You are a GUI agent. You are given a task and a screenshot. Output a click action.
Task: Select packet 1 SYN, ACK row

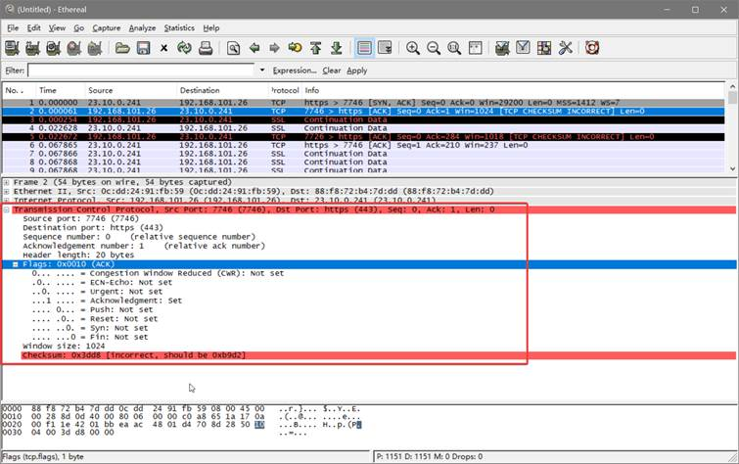(363, 103)
